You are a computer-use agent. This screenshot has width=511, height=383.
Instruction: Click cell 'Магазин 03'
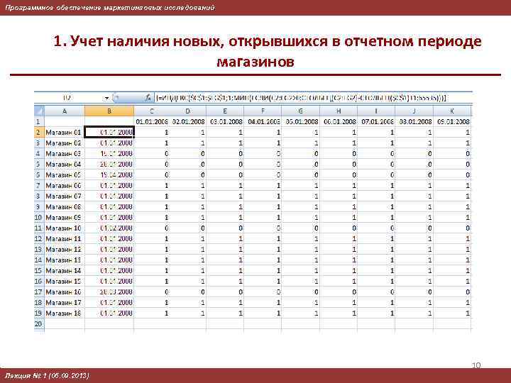64,154
